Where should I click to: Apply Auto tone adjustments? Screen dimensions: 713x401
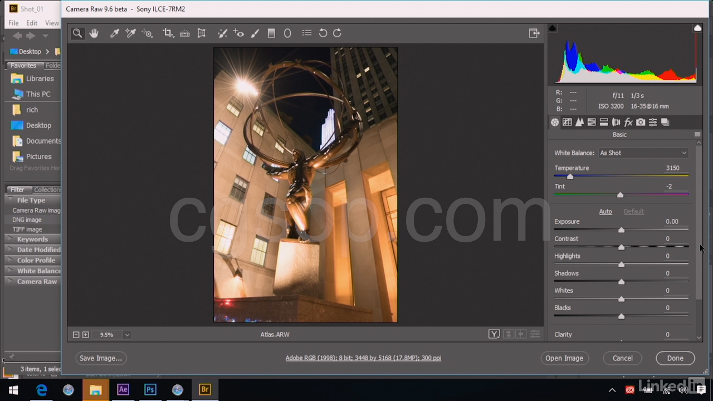tap(605, 212)
